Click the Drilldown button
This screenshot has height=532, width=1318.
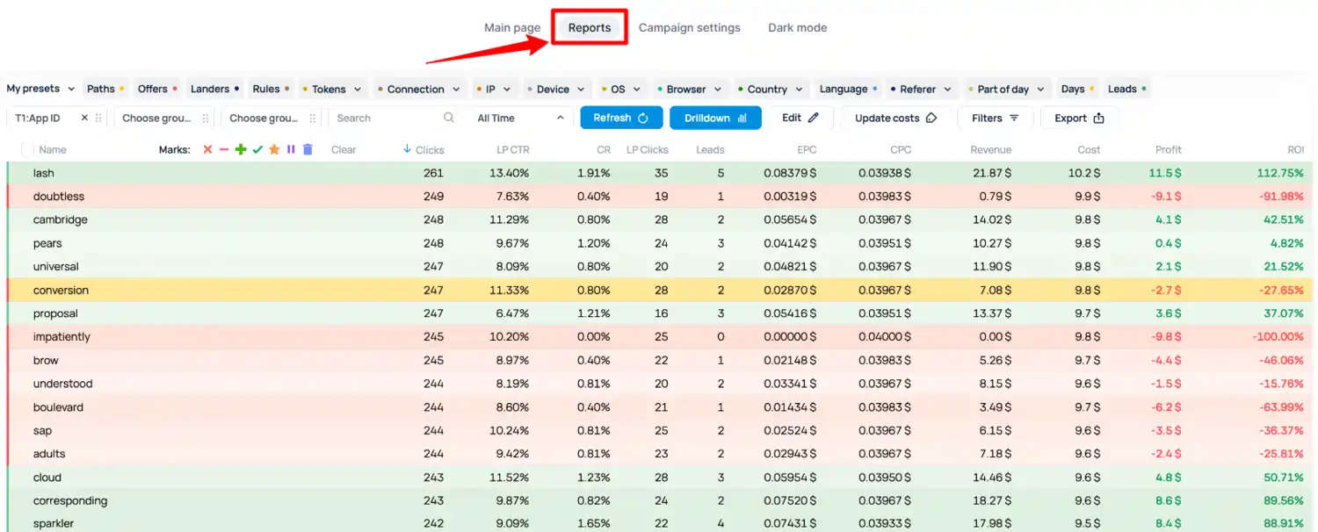(x=715, y=118)
